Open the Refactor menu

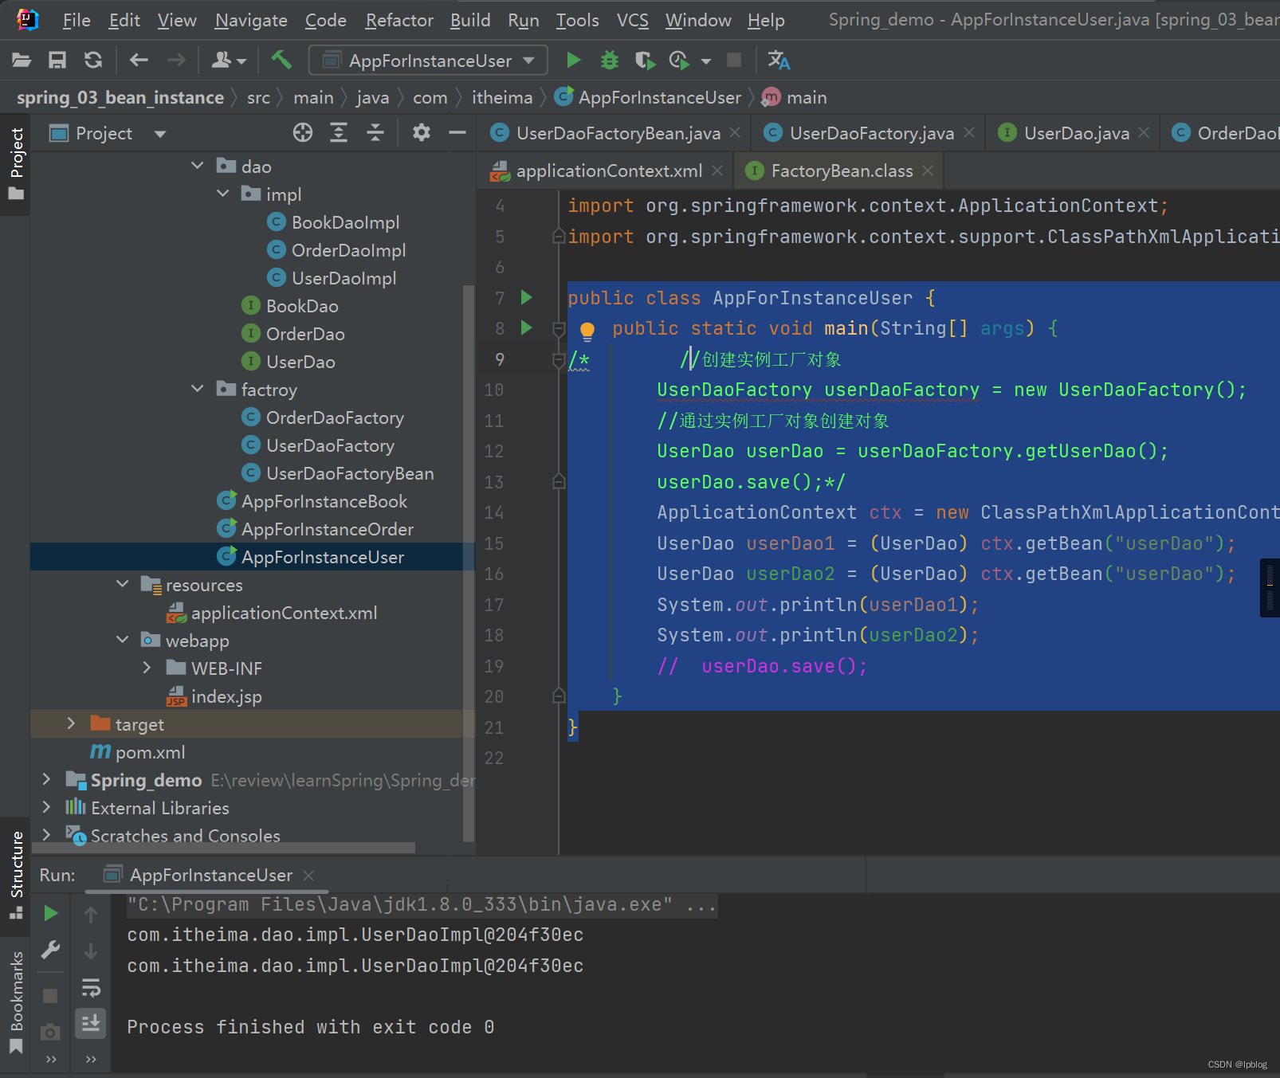399,20
